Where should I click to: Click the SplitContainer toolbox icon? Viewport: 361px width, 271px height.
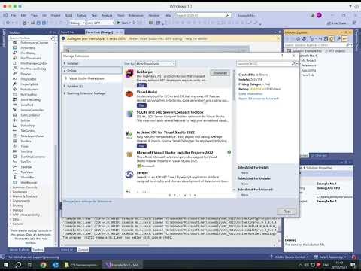tap(15, 115)
